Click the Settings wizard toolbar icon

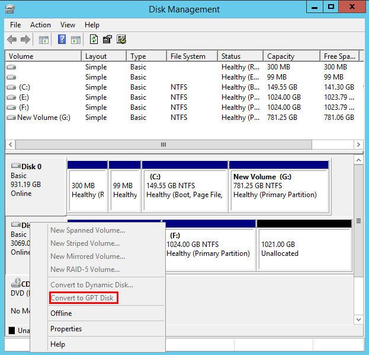121,39
